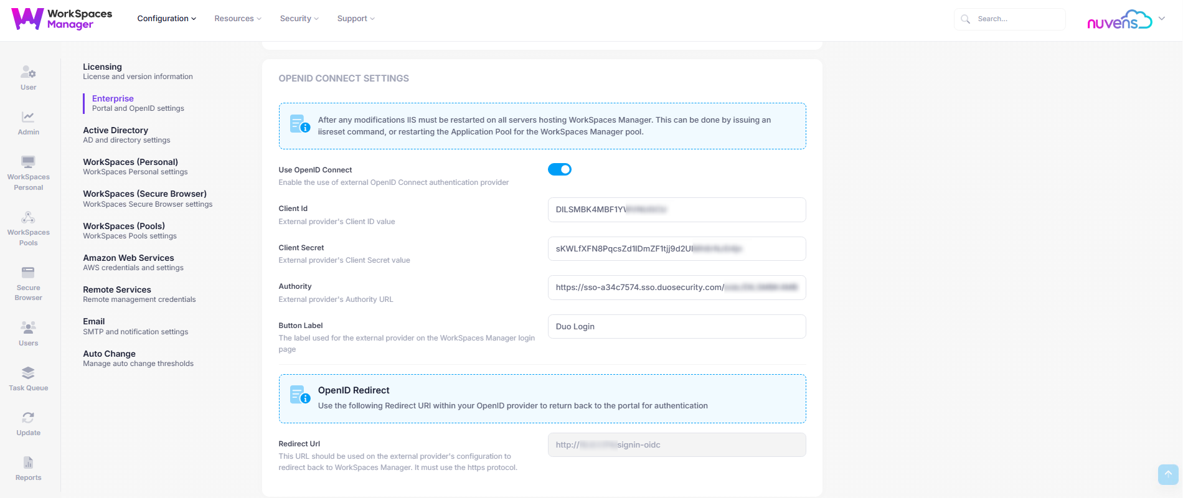Open the Task Queue sidebar icon
The height and width of the screenshot is (498, 1183).
tap(28, 374)
